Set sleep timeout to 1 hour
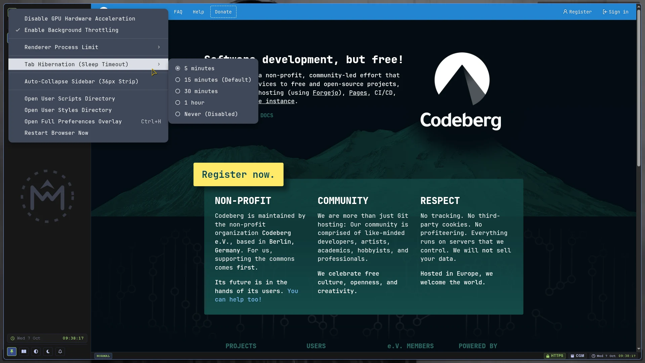The image size is (645, 363). 213,103
